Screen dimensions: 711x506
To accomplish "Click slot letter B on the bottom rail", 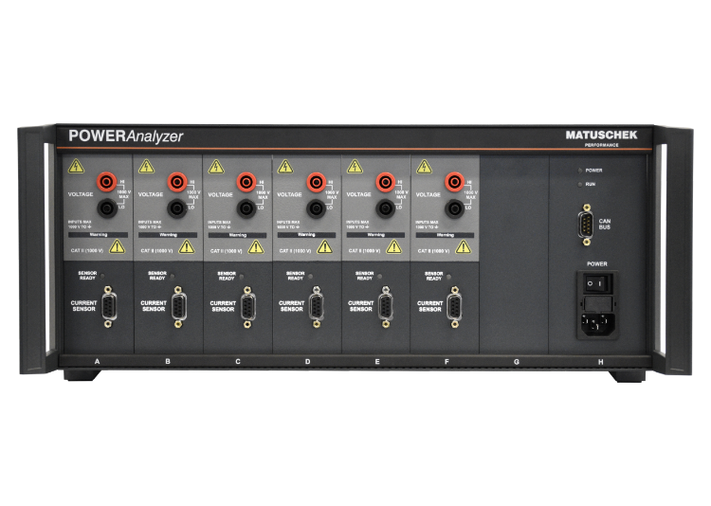I will (x=168, y=361).
